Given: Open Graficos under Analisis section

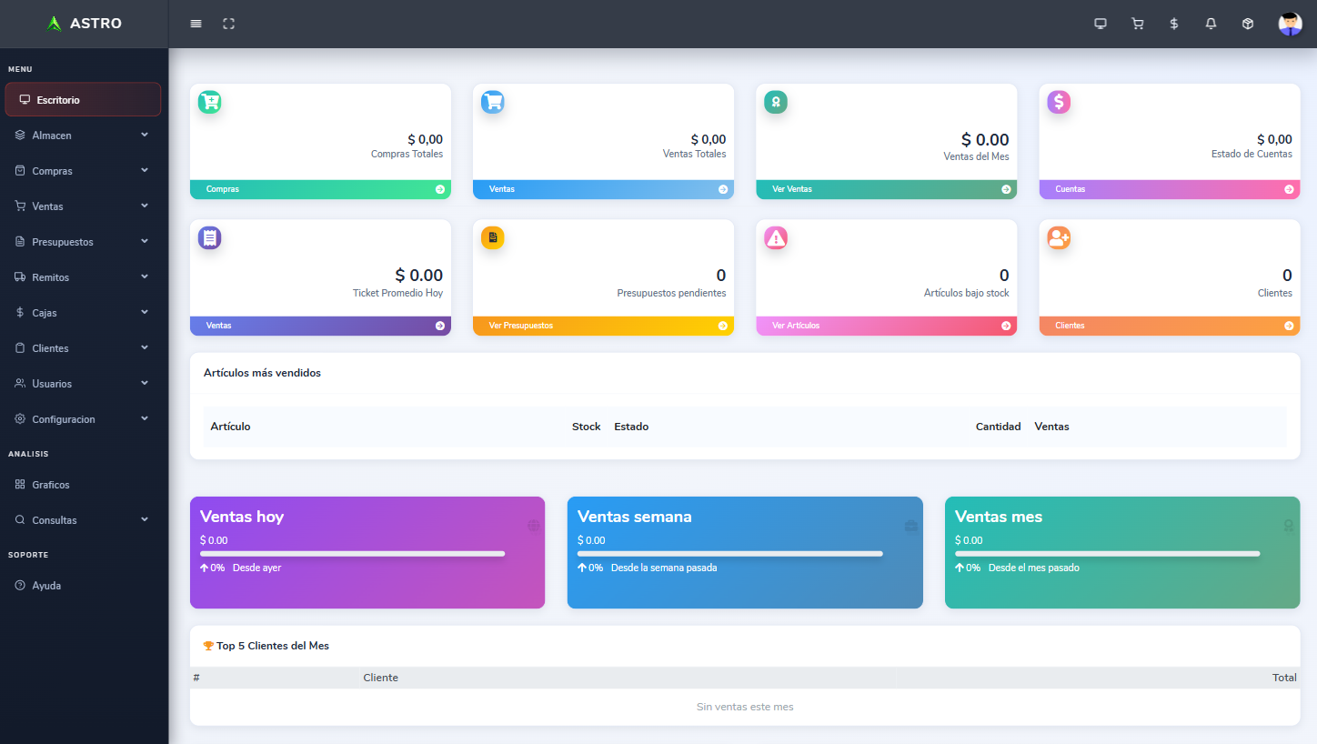Looking at the screenshot, I should pos(51,485).
